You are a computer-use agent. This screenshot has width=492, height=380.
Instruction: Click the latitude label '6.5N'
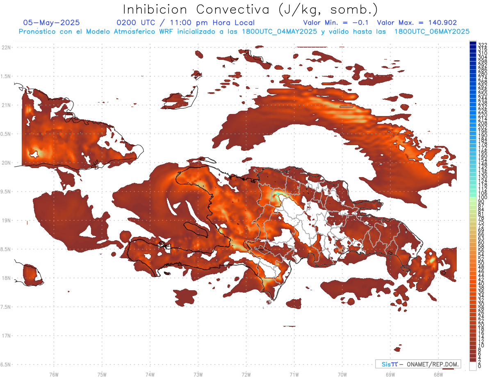[x=6, y=365]
